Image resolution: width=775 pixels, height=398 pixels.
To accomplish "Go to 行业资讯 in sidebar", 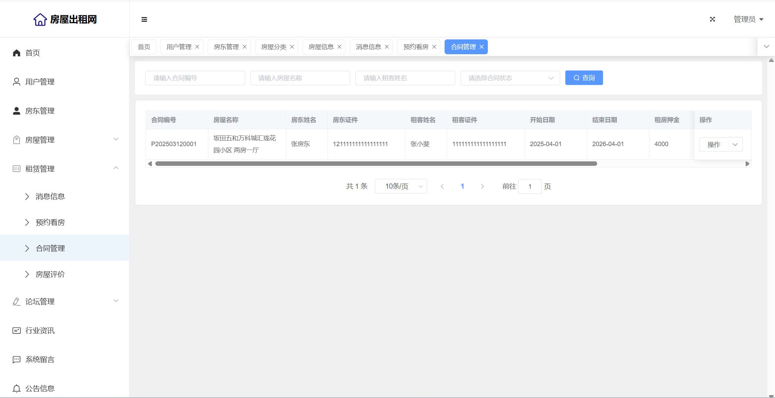I will pyautogui.click(x=40, y=330).
